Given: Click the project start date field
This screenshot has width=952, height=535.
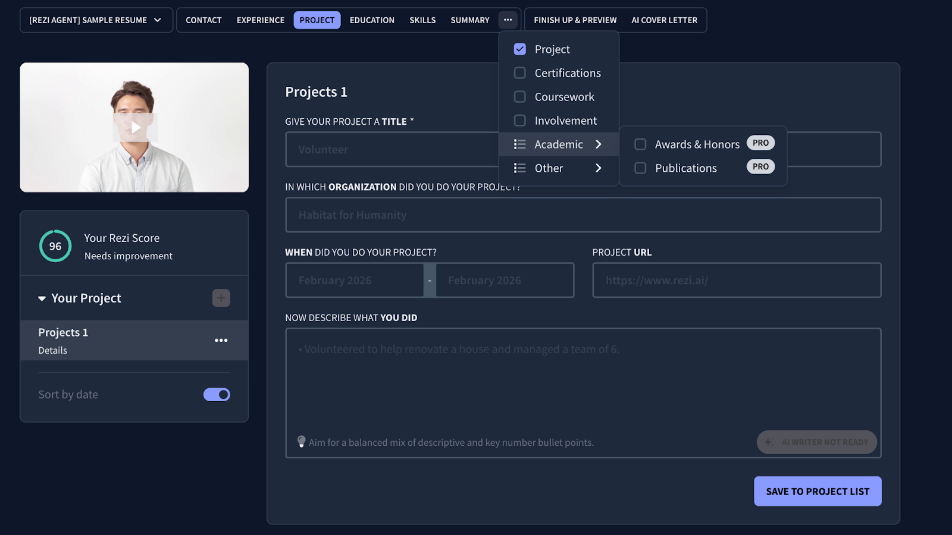Looking at the screenshot, I should 355,280.
